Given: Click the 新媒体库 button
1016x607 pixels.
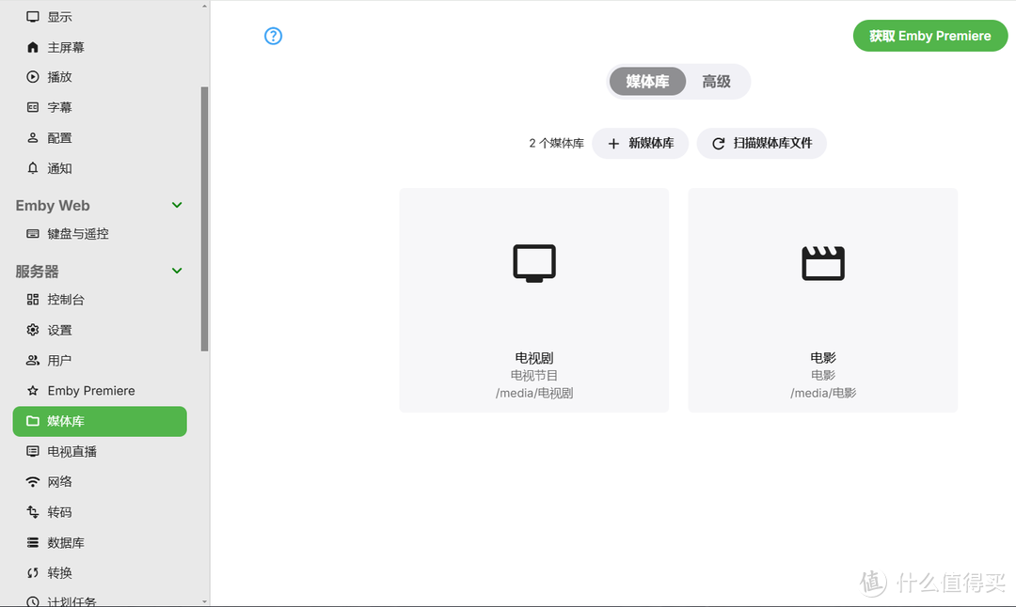Looking at the screenshot, I should 641,143.
